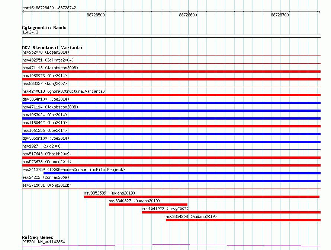Select the red bar under nsv471113

171,72
